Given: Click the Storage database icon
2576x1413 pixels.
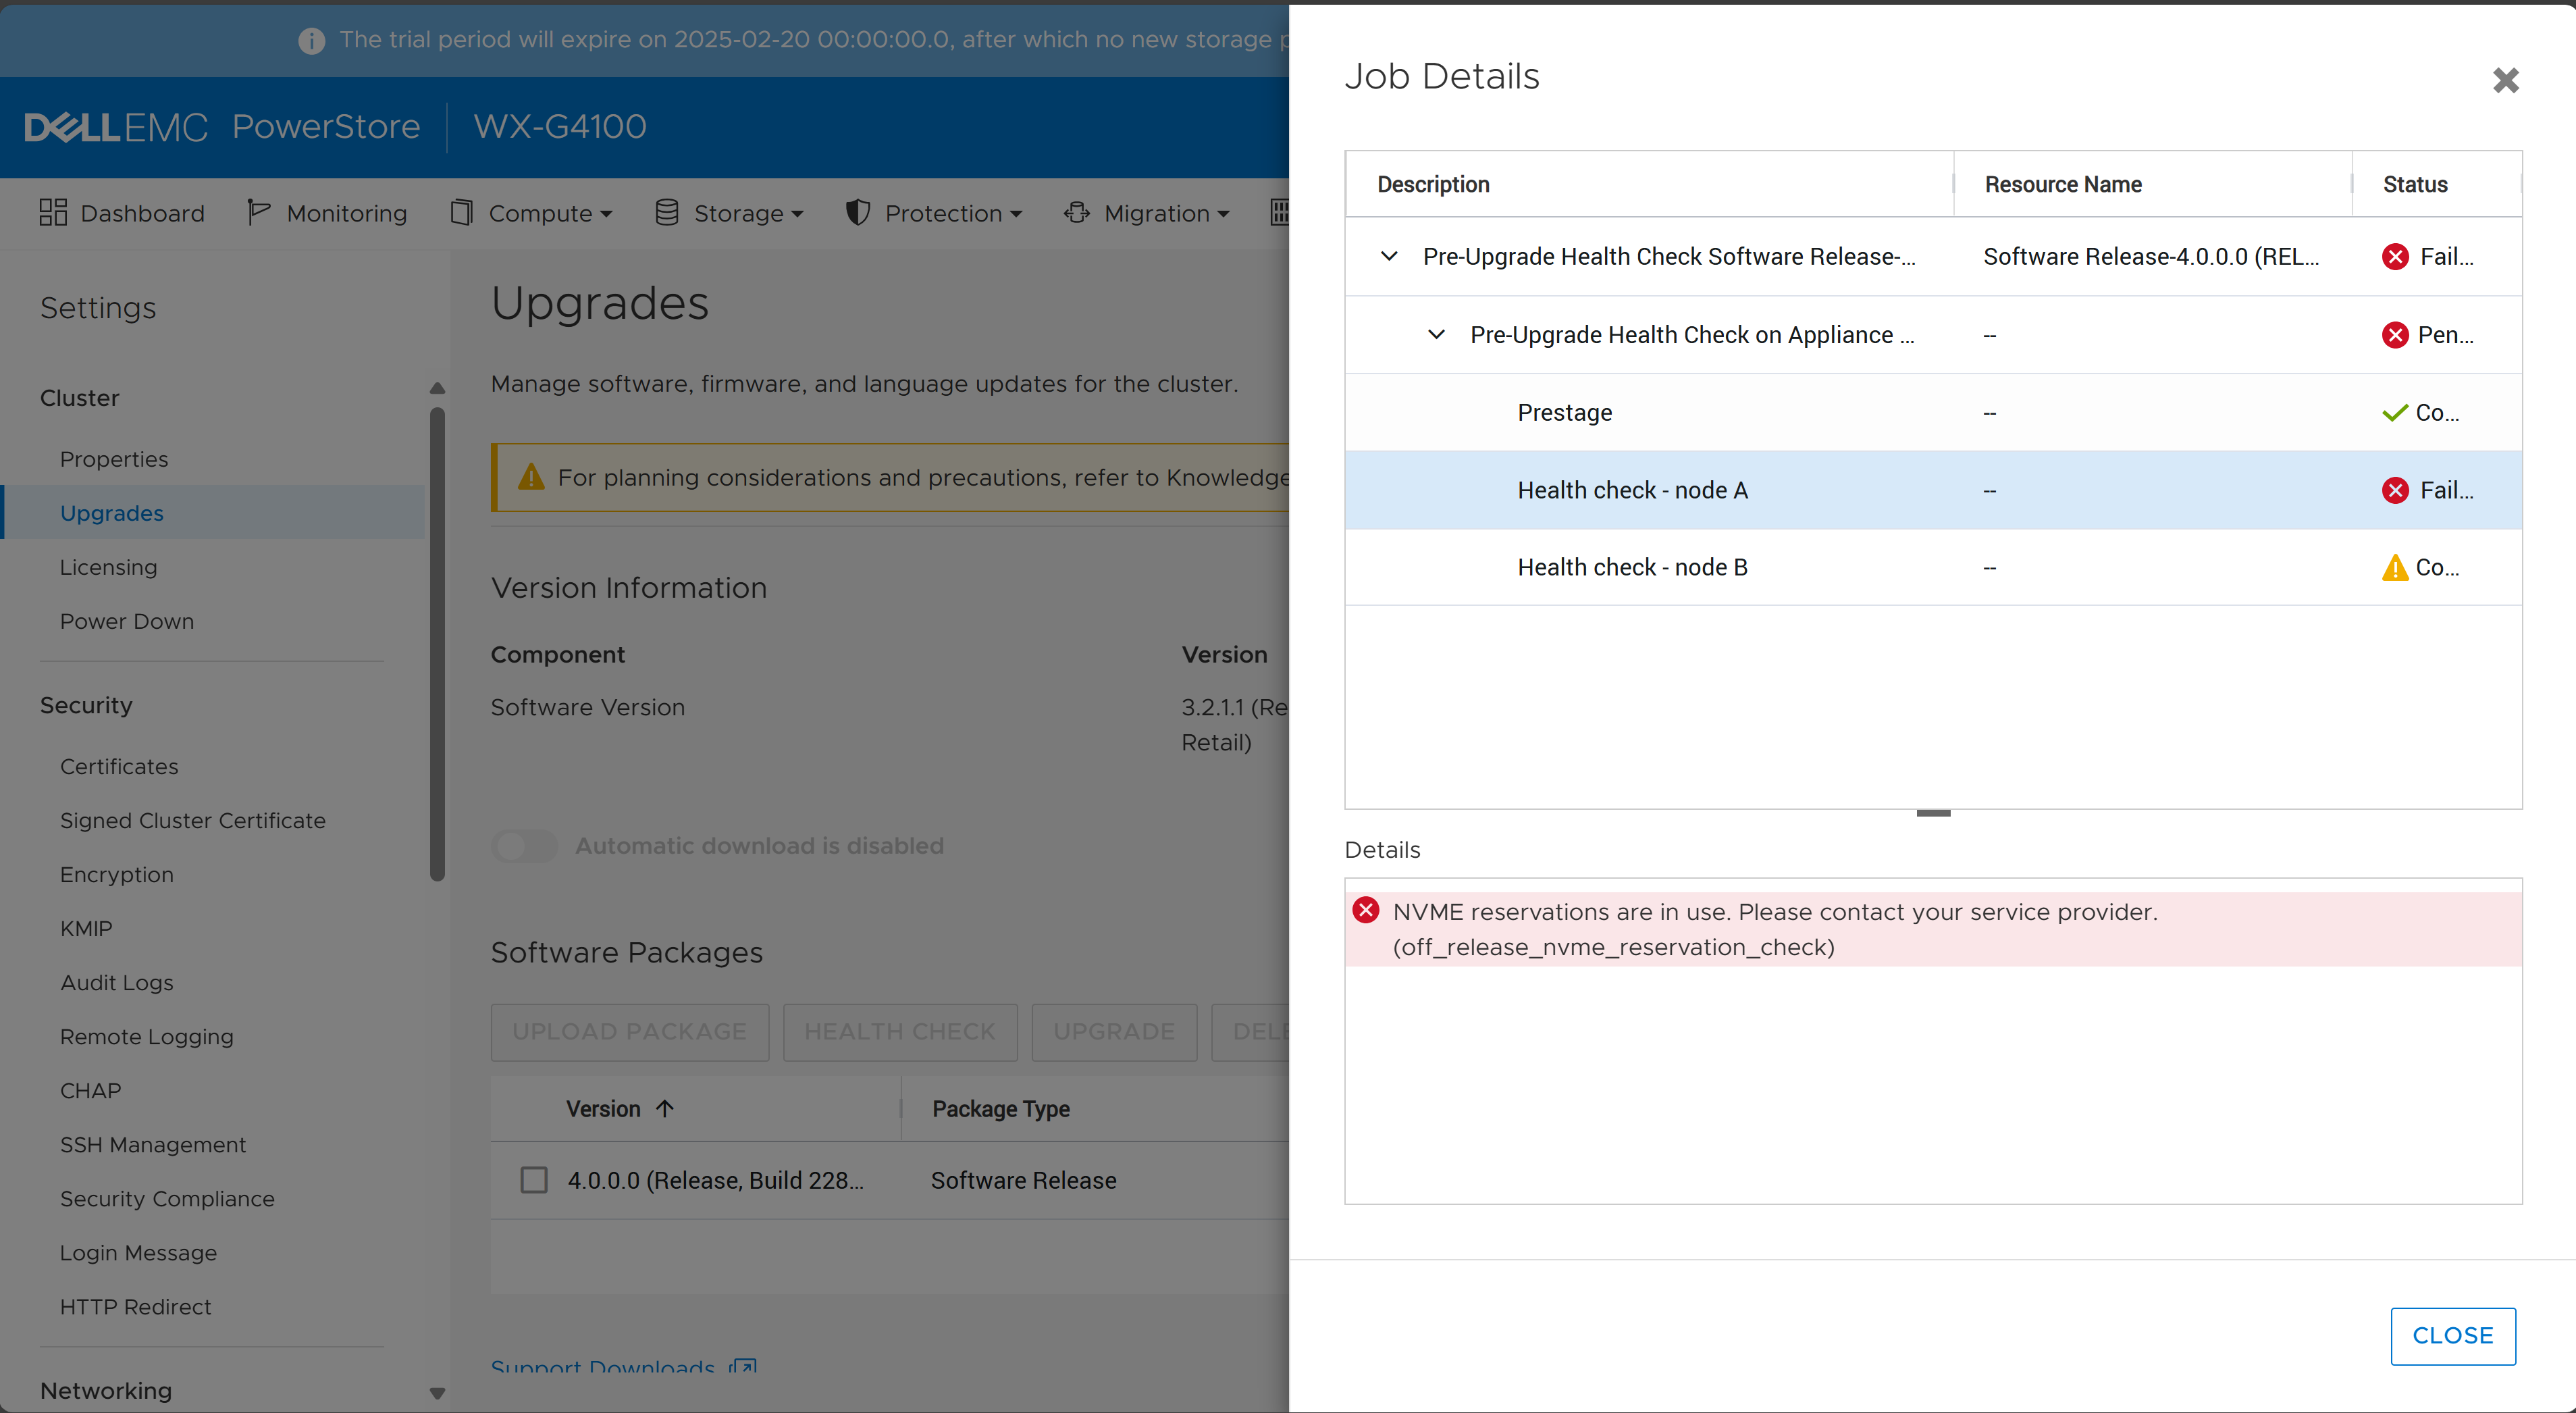Looking at the screenshot, I should coord(666,212).
